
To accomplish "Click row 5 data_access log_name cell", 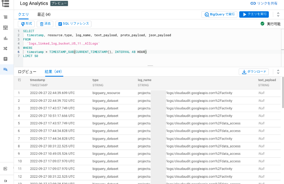I will (x=189, y=123).
